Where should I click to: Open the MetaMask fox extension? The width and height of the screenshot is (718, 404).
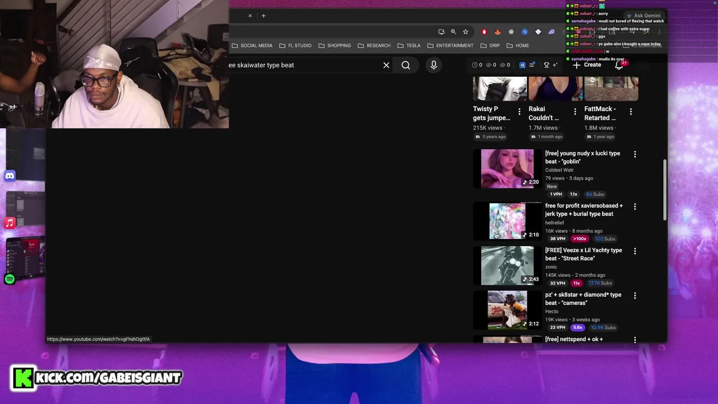[498, 32]
